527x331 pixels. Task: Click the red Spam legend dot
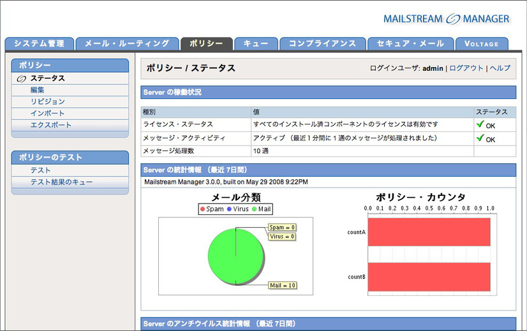click(202, 209)
